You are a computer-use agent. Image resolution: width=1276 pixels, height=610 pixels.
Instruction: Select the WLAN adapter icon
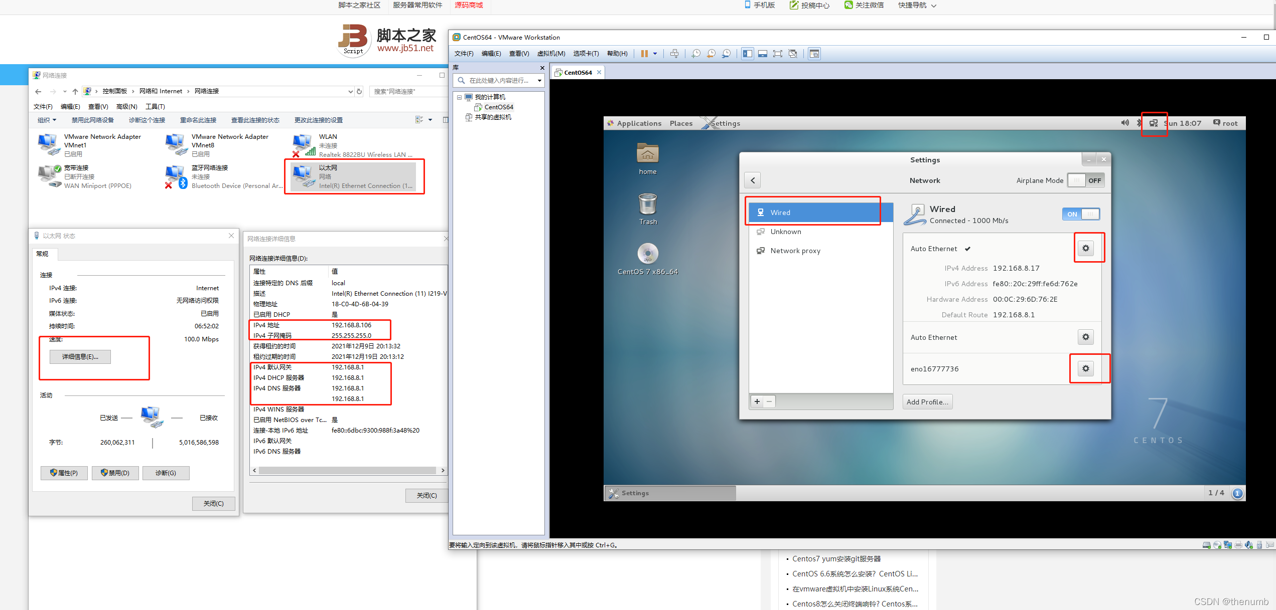coord(304,145)
